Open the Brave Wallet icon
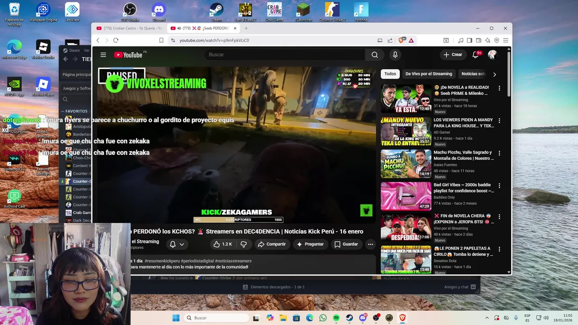578x325 pixels. pyautogui.click(x=479, y=40)
